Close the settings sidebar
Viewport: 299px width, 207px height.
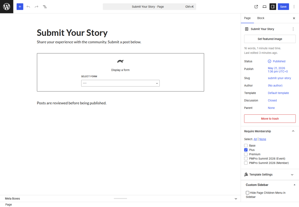(x=294, y=18)
